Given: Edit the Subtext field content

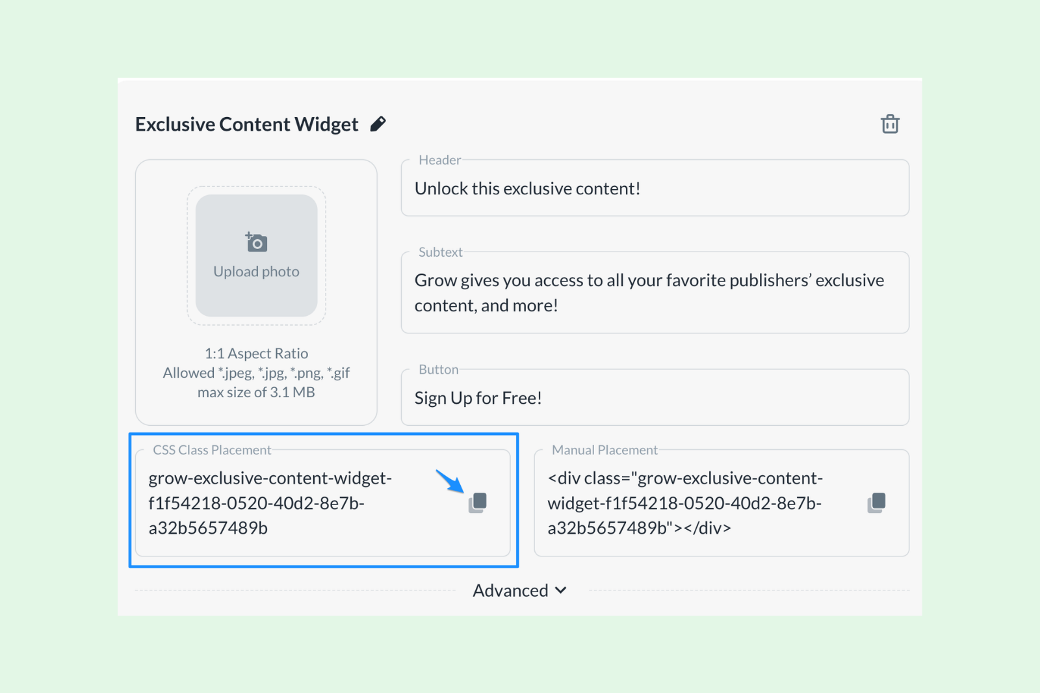Looking at the screenshot, I should [655, 293].
